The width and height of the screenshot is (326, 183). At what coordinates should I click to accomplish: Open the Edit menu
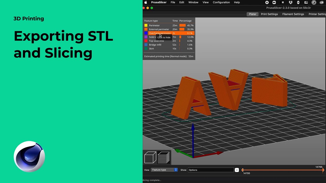[182, 2]
